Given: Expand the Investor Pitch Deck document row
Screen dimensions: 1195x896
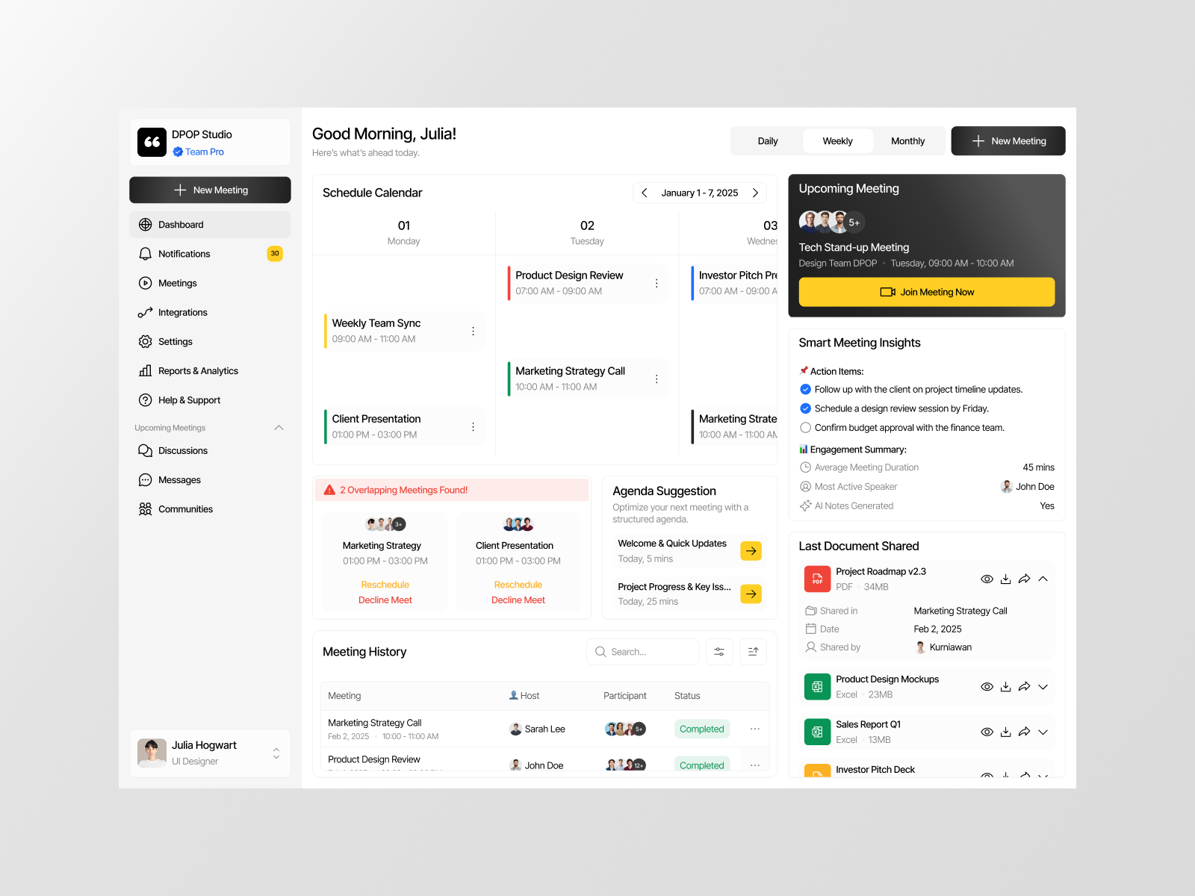Looking at the screenshot, I should coord(1043,777).
